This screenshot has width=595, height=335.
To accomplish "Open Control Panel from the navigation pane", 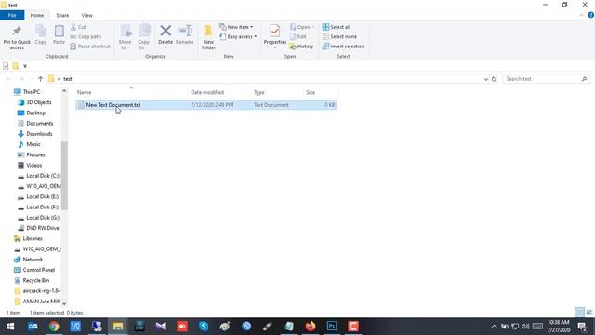I will pyautogui.click(x=34, y=270).
